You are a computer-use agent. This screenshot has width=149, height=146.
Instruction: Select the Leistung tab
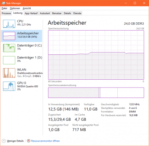point(18,13)
